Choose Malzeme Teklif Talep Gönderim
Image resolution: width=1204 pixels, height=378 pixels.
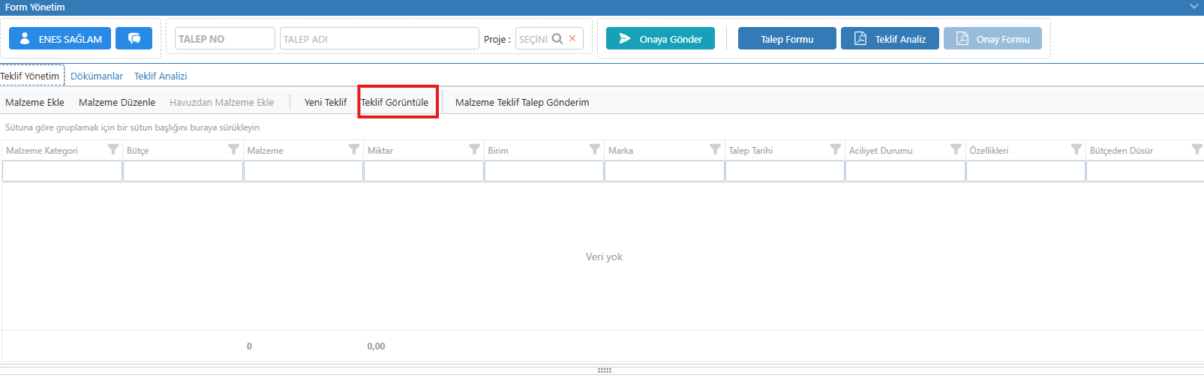[x=522, y=102]
